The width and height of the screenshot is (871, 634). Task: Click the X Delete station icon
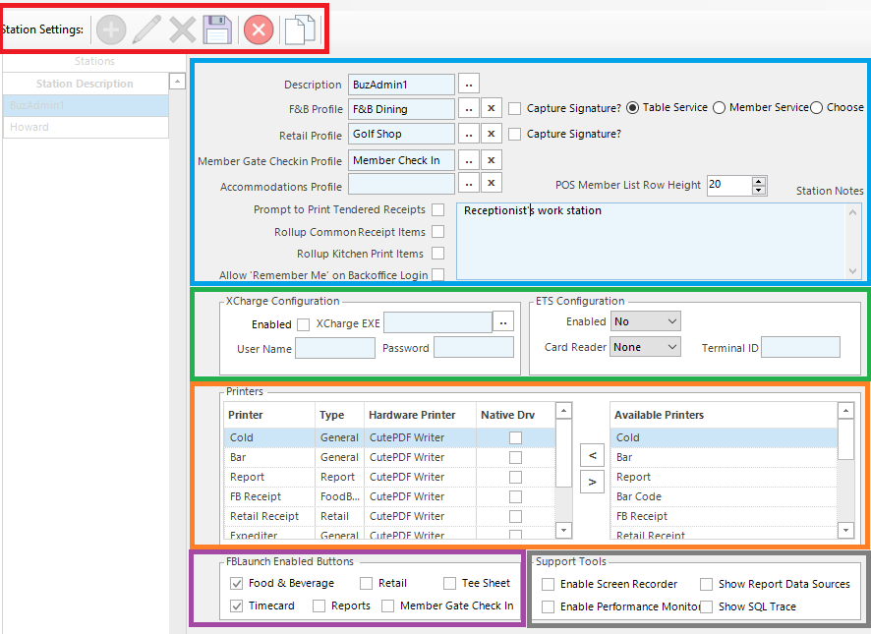182,30
